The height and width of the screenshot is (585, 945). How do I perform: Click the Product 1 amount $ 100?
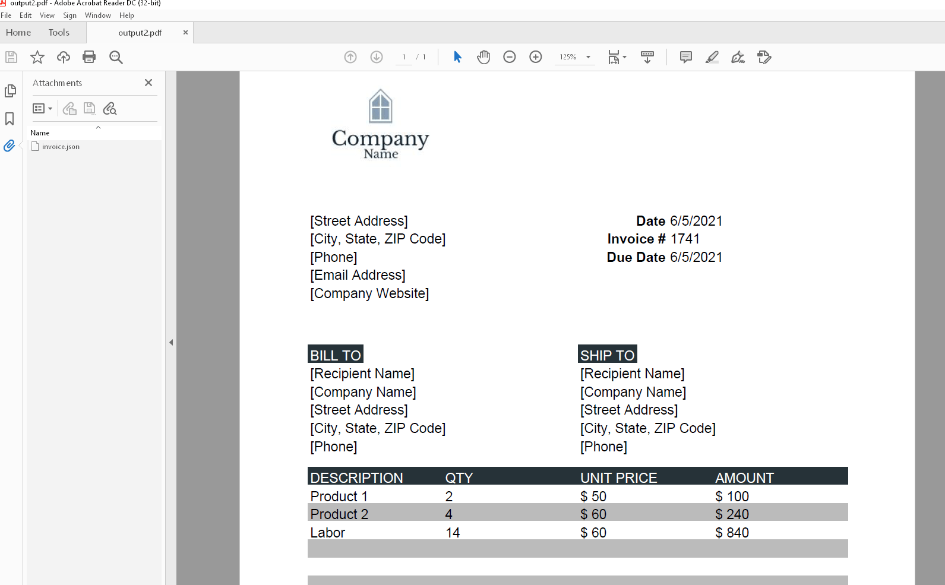point(732,497)
